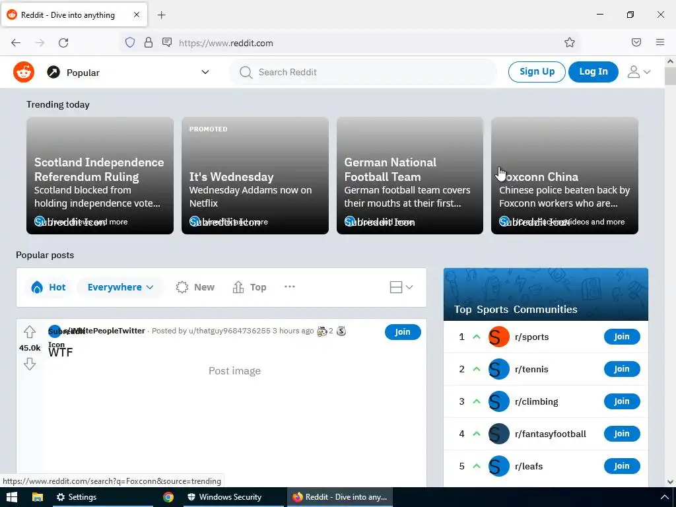Viewport: 676px width, 507px height.
Task: Click the search magnifier icon
Action: point(246,72)
